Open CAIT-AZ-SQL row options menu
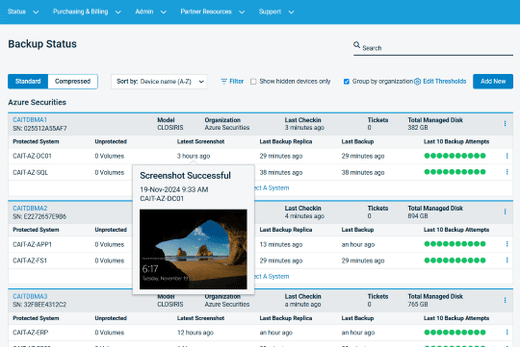The image size is (520, 347). (507, 172)
